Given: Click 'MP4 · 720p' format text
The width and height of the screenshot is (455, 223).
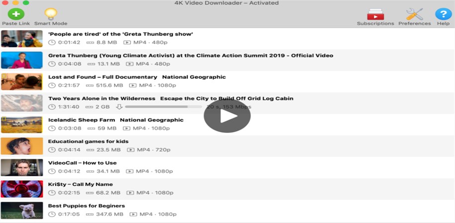Looking at the screenshot, I should pyautogui.click(x=154, y=150).
